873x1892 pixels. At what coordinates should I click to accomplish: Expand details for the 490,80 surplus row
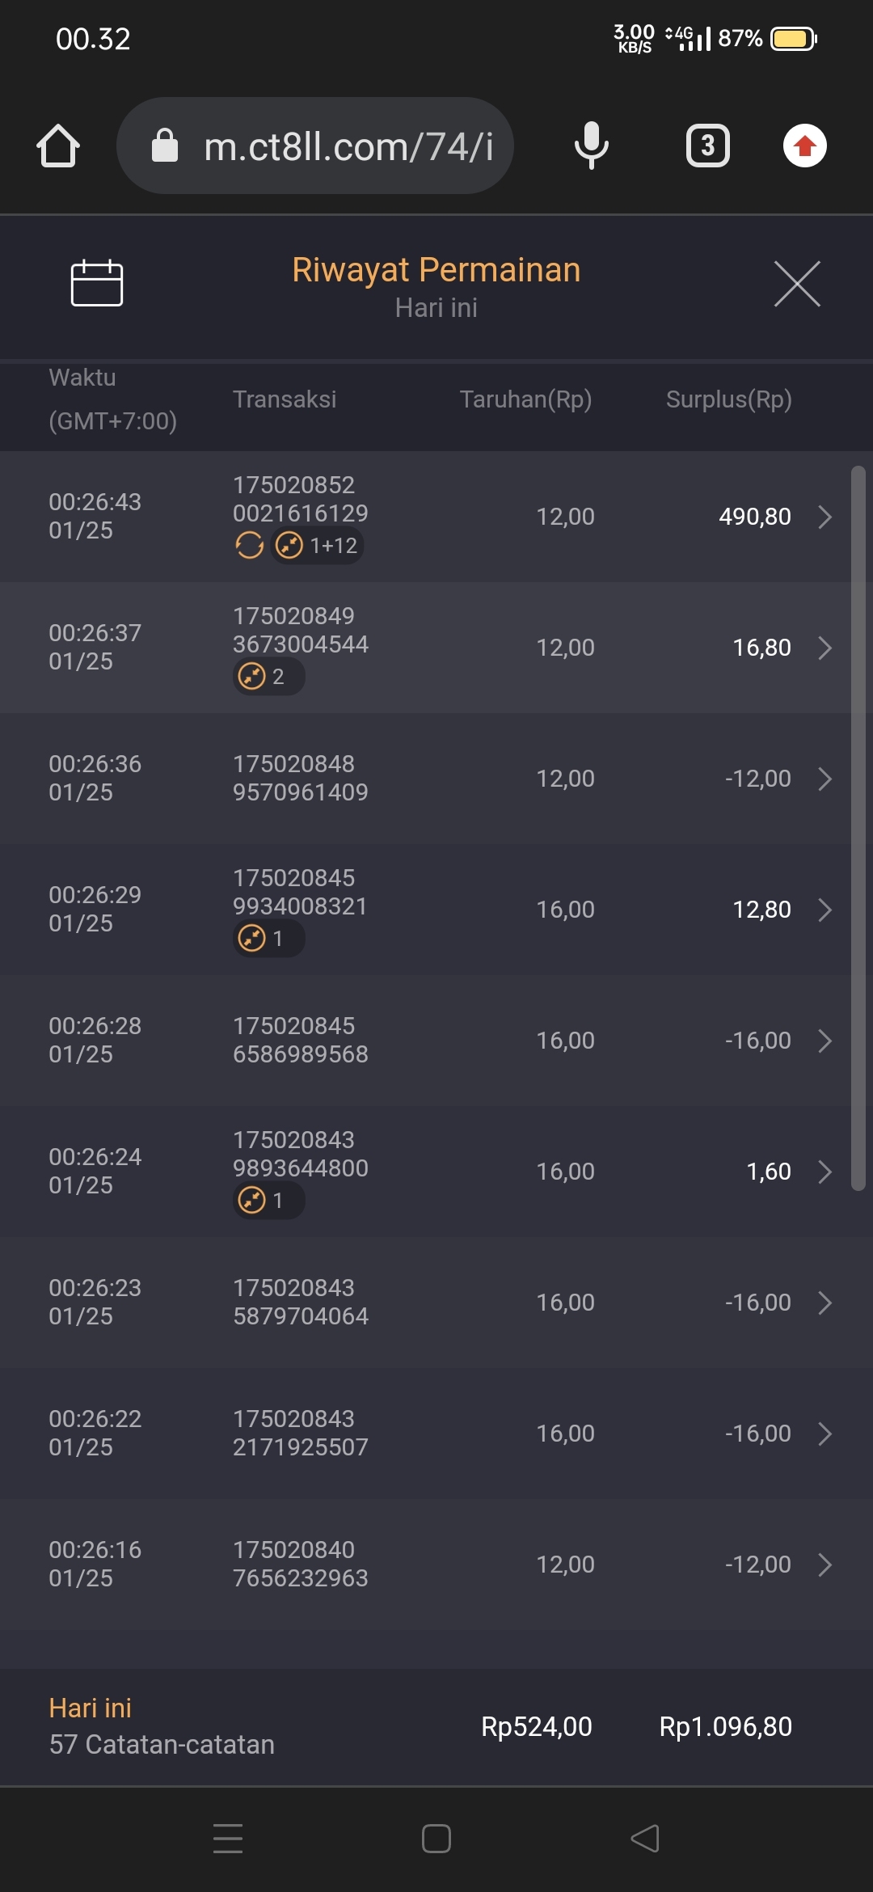click(824, 517)
